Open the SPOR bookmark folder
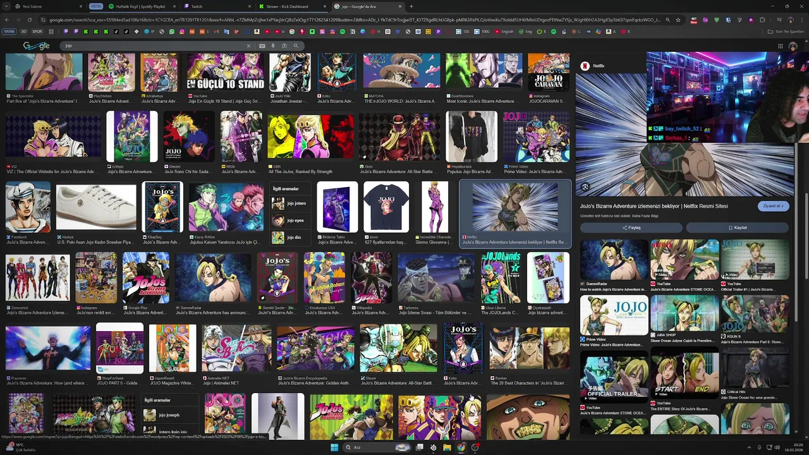This screenshot has height=455, width=809. [37, 32]
